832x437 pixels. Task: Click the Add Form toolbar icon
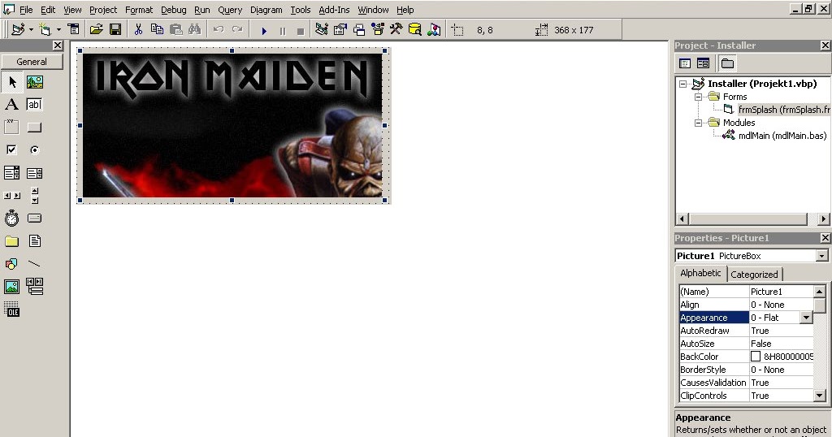point(45,30)
